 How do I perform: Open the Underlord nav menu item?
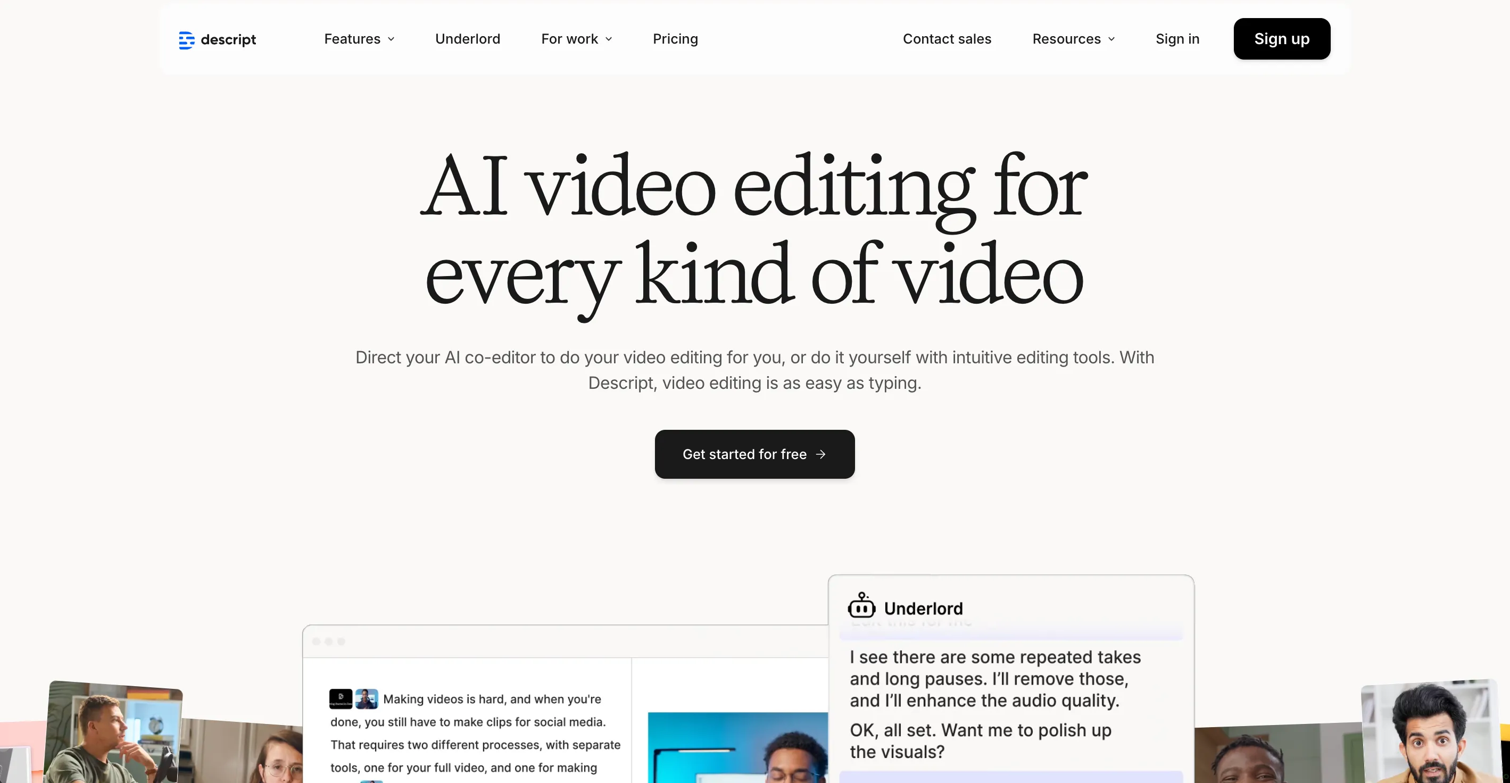coord(467,39)
